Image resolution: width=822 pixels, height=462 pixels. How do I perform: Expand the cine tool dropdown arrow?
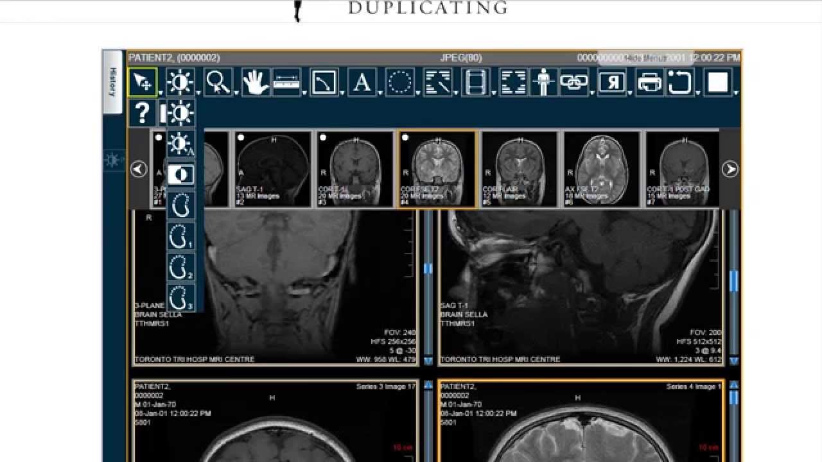[x=494, y=94]
